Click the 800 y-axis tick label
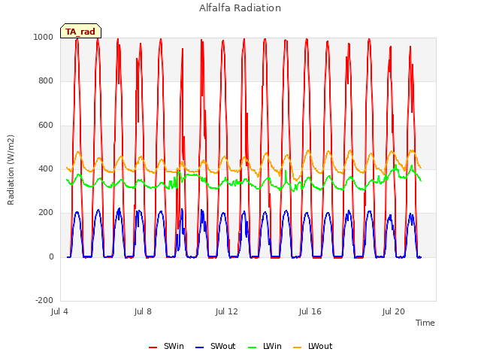Viewport: 481px width, 361px height. [46, 81]
